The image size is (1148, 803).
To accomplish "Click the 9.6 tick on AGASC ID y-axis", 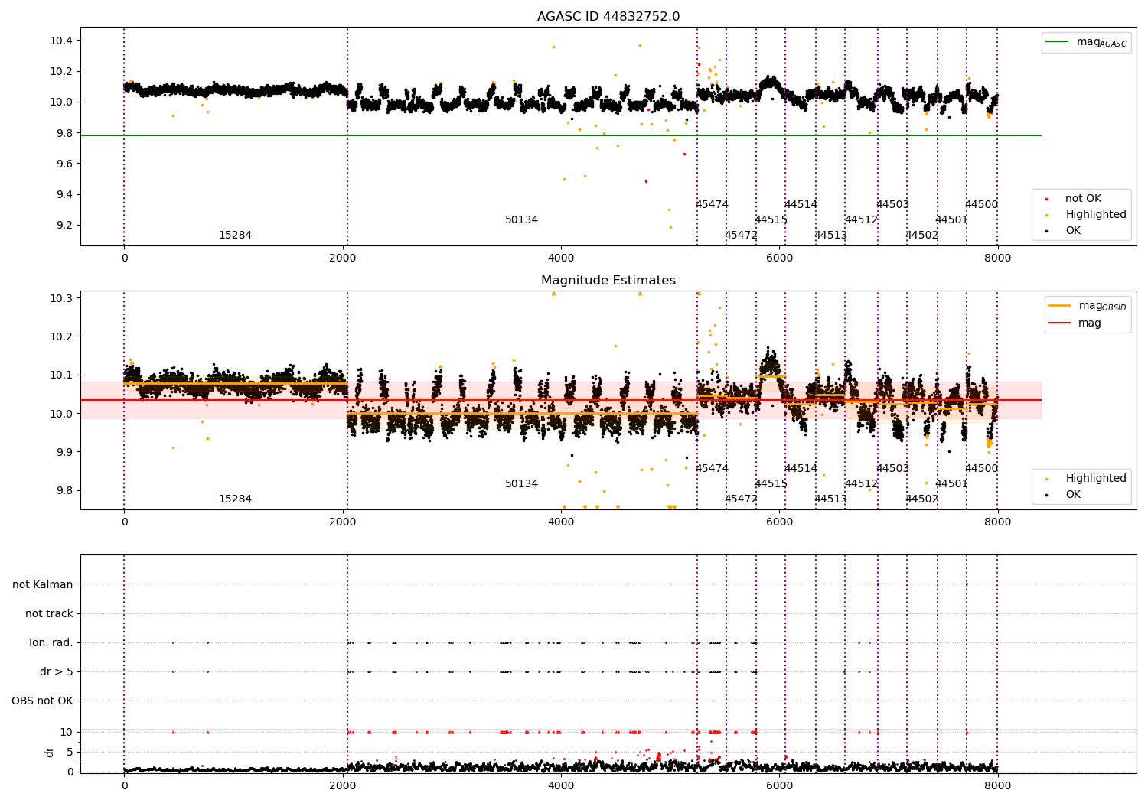I will click(x=64, y=164).
